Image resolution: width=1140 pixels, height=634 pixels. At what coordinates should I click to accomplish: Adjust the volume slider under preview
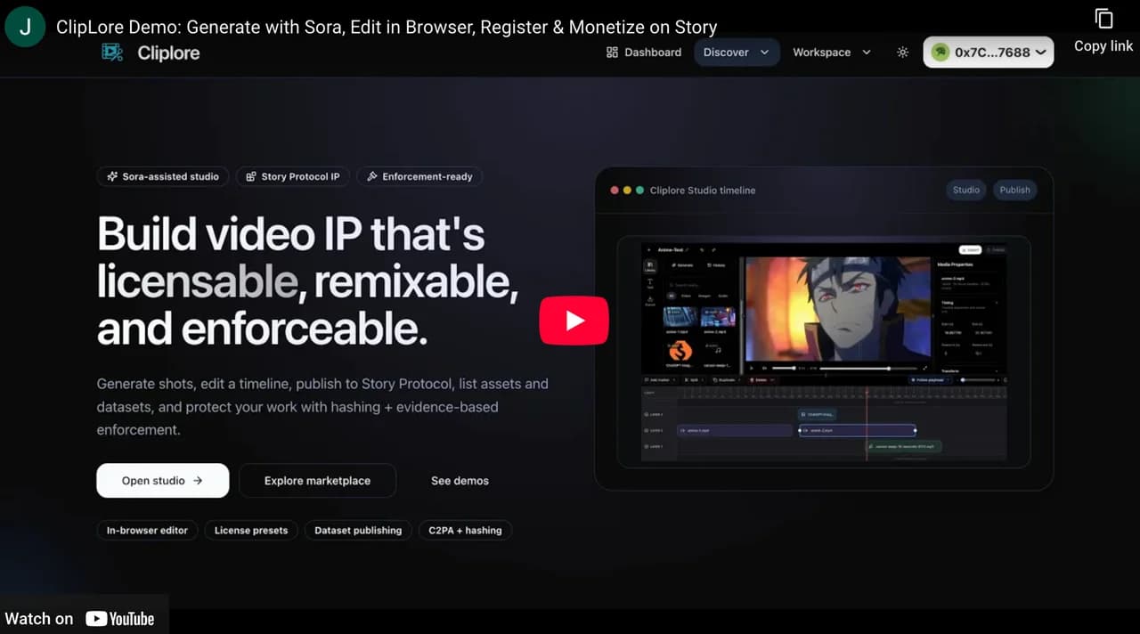click(x=784, y=369)
